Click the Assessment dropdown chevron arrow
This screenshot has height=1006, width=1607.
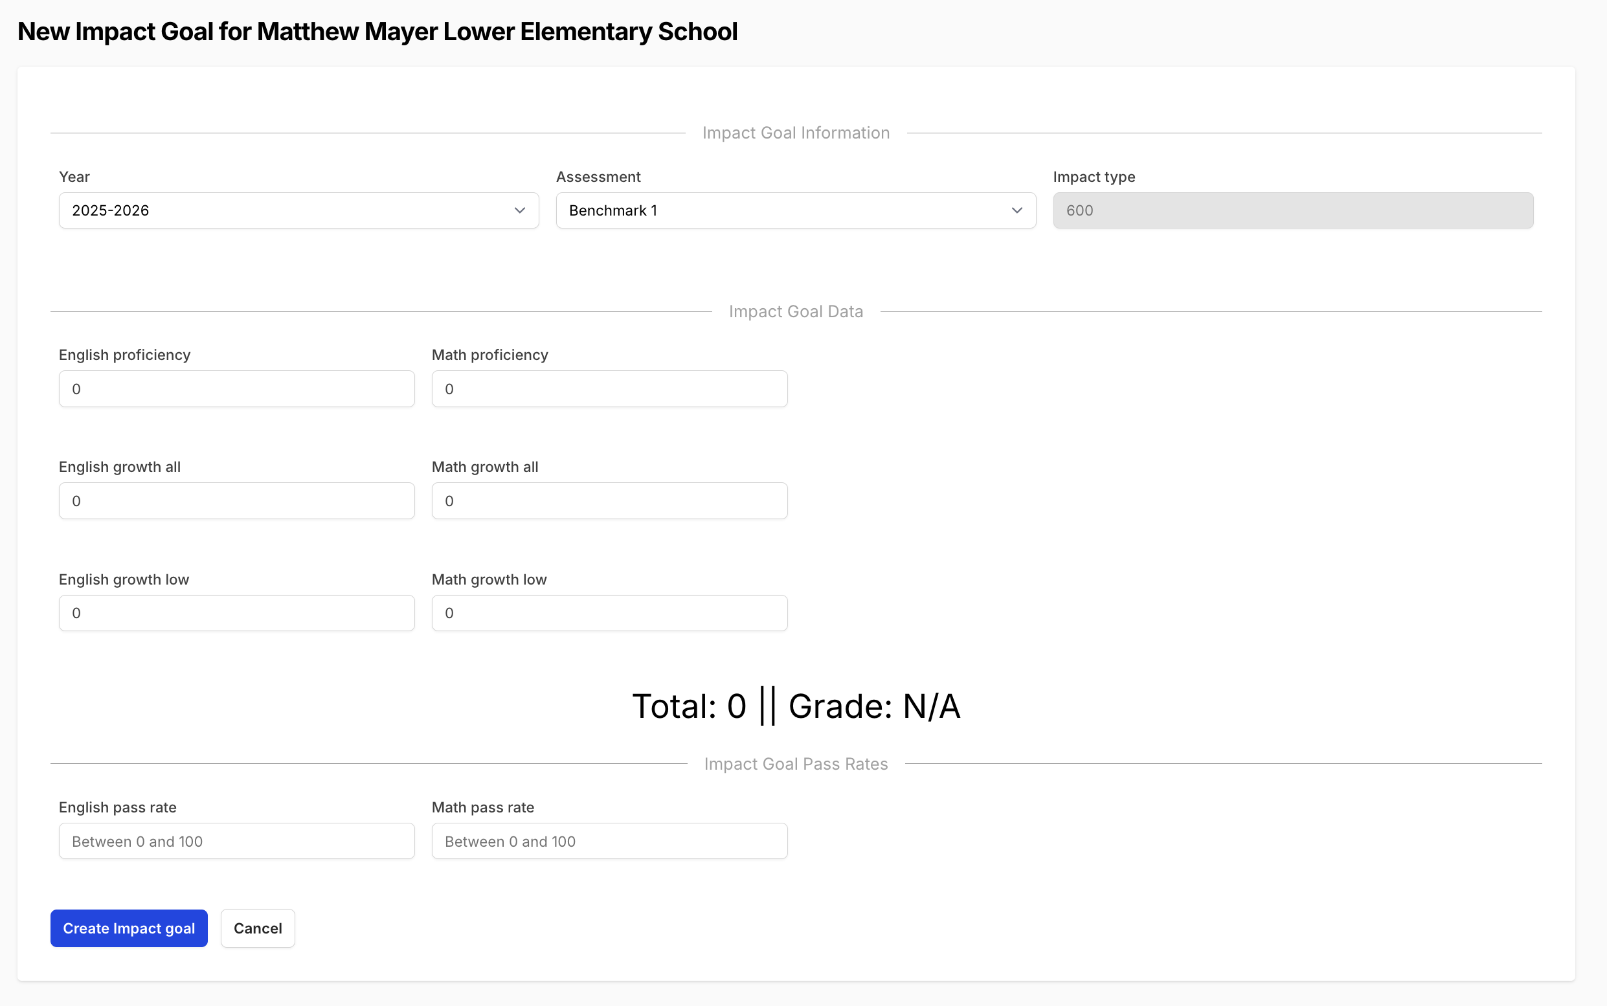click(1017, 210)
